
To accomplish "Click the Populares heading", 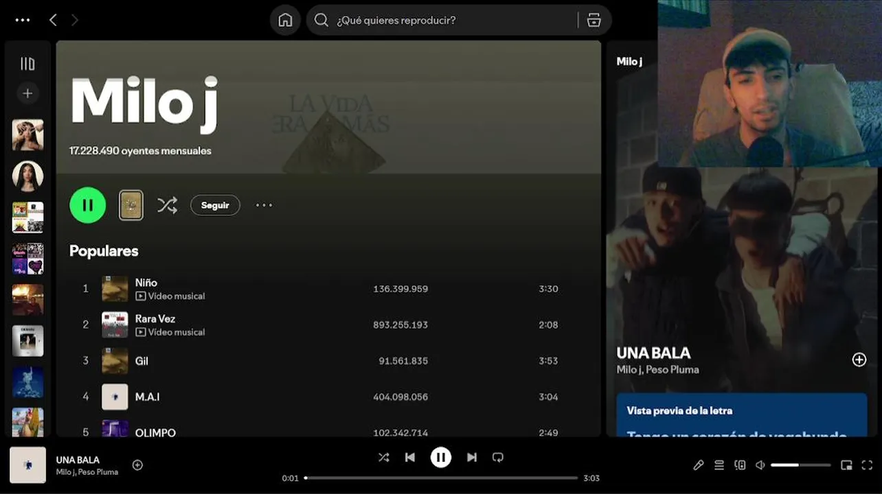I will click(104, 251).
